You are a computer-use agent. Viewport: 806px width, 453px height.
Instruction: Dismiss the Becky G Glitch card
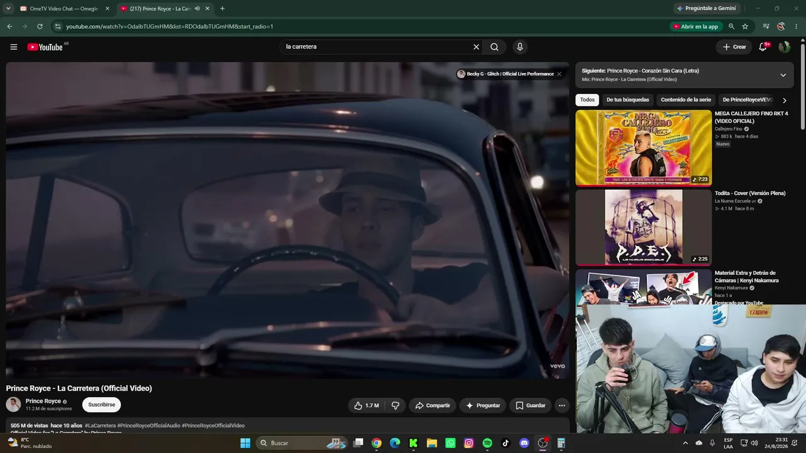pos(559,74)
